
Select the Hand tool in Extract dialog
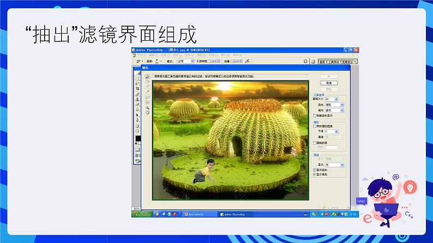(x=147, y=113)
